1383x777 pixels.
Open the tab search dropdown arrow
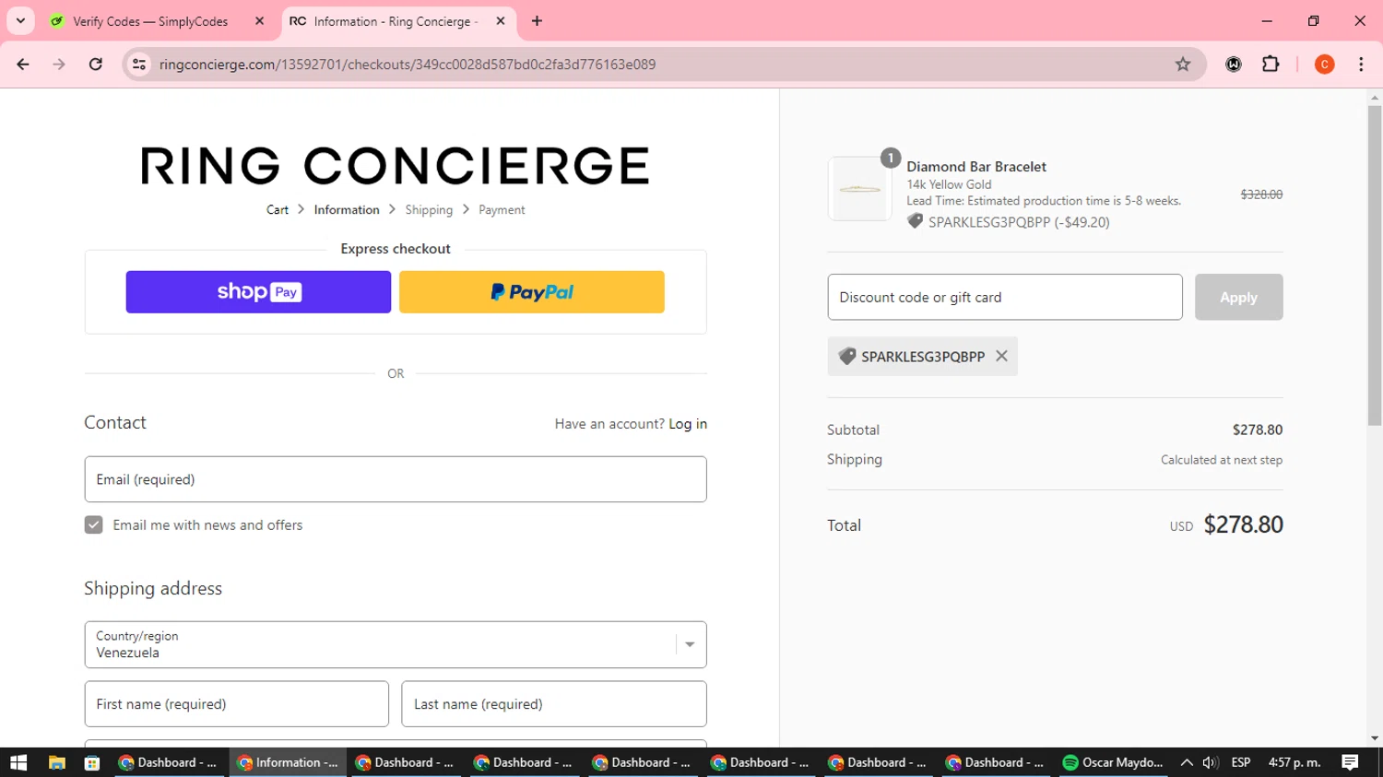point(20,20)
